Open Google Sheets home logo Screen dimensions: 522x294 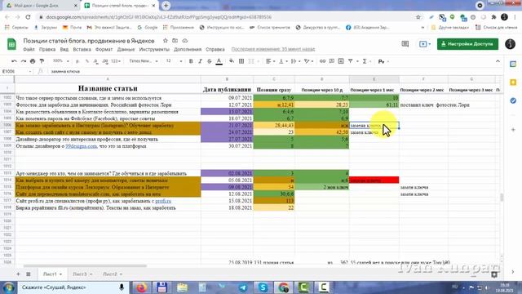(x=11, y=44)
